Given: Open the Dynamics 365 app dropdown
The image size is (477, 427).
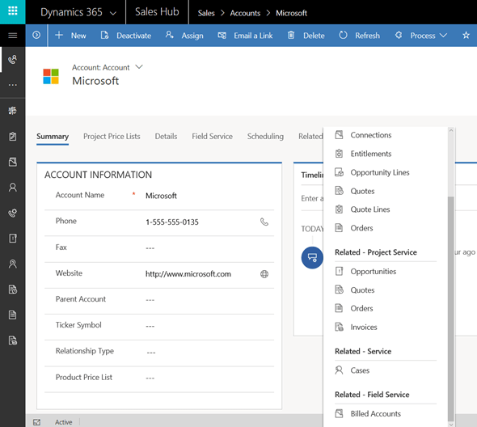Looking at the screenshot, I should point(113,13).
